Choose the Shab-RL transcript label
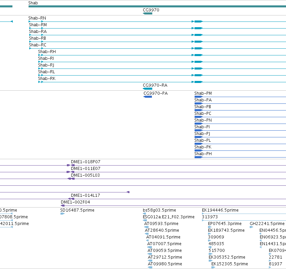Screen dimensions: 286x269 point(46,72)
